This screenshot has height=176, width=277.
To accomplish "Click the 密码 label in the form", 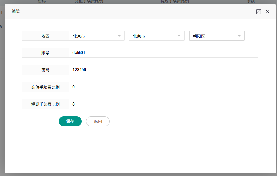I will point(45,70).
